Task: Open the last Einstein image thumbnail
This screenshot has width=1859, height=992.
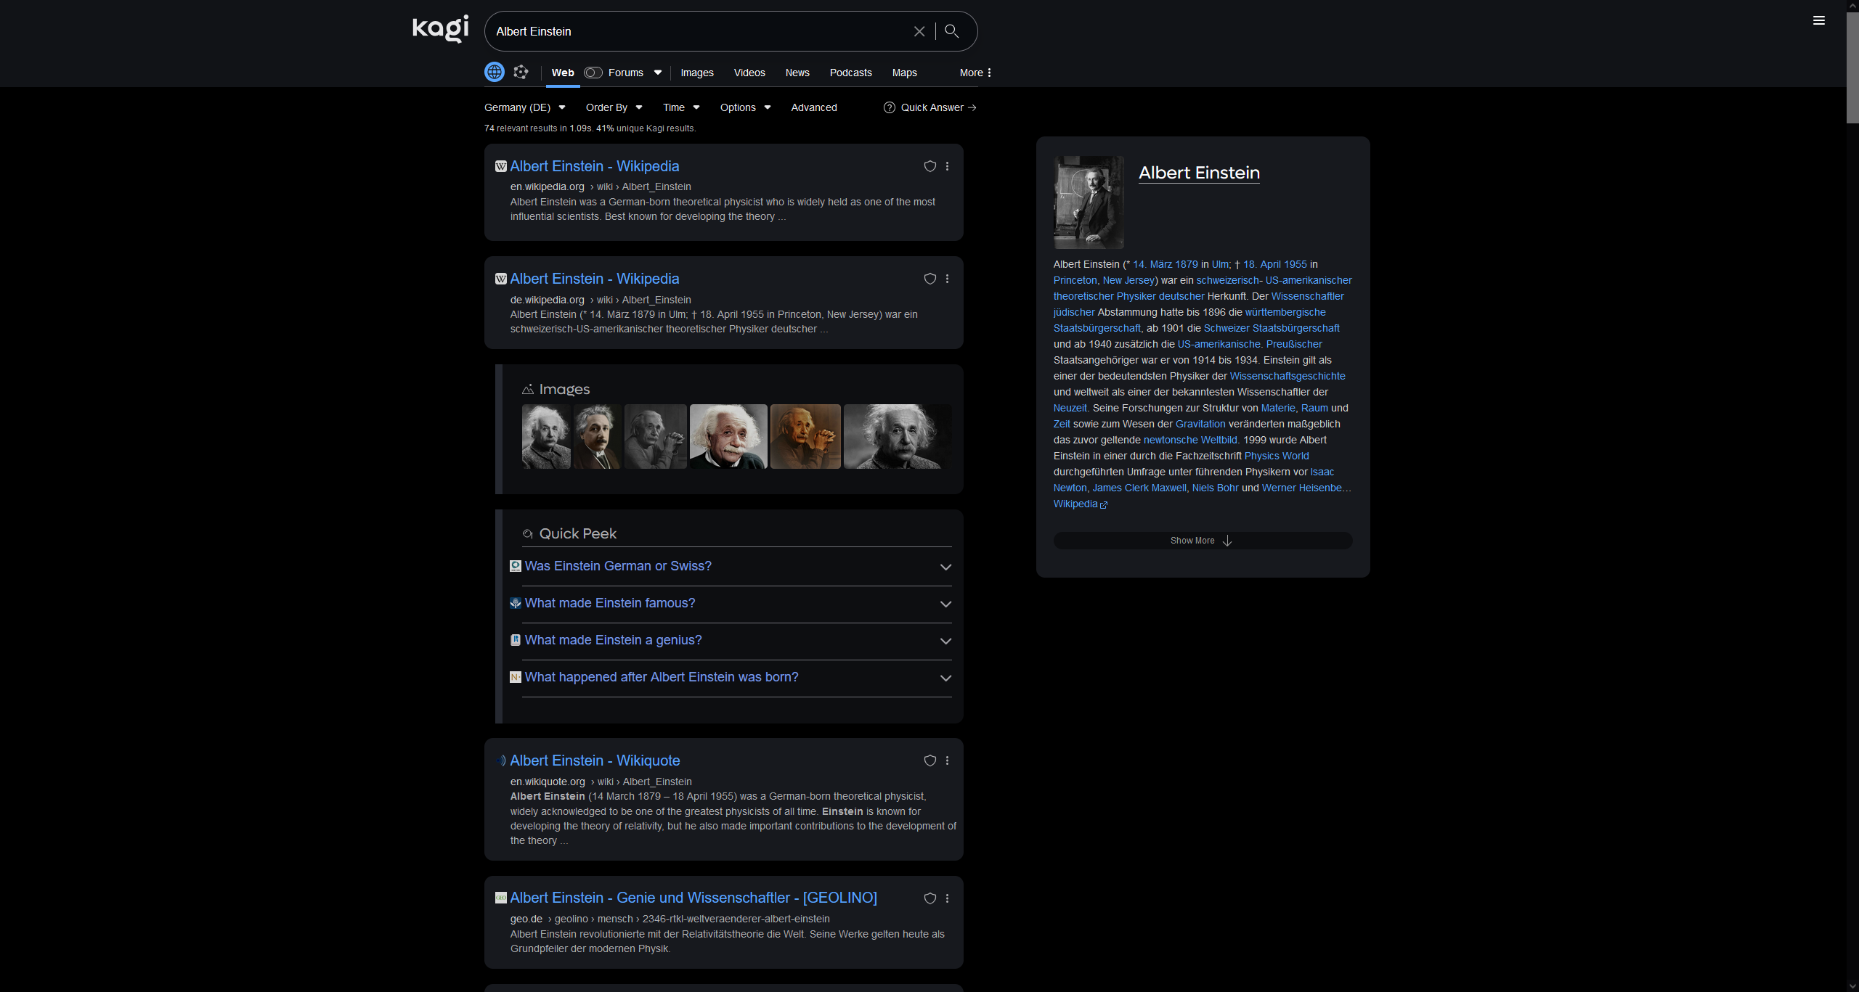Action: (x=898, y=436)
